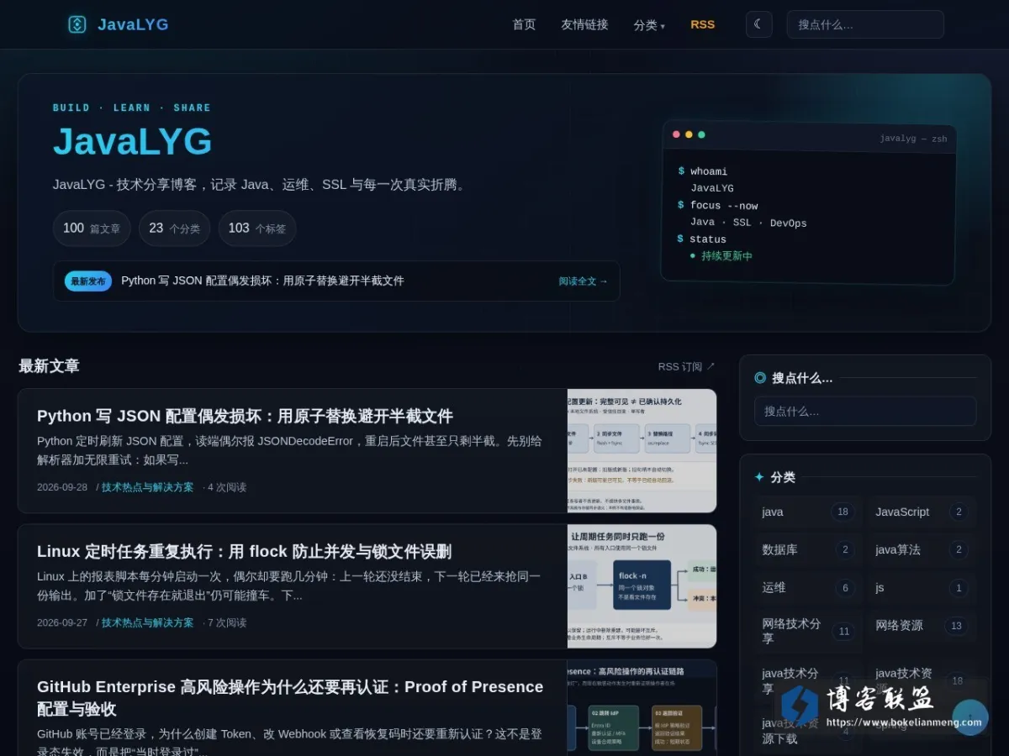
Task: Click the 103 个标签 stat pill
Action: (256, 228)
